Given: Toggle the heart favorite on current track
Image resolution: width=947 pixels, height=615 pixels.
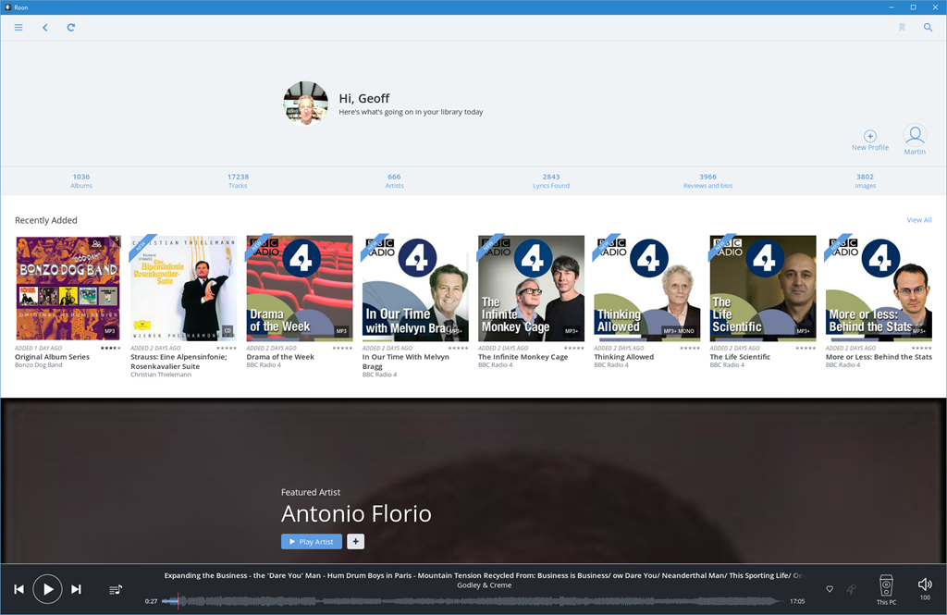Looking at the screenshot, I should pos(830,589).
